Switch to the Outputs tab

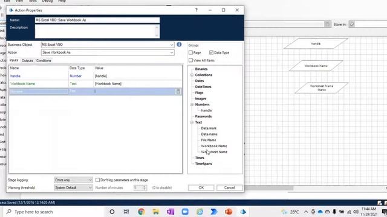(x=27, y=60)
